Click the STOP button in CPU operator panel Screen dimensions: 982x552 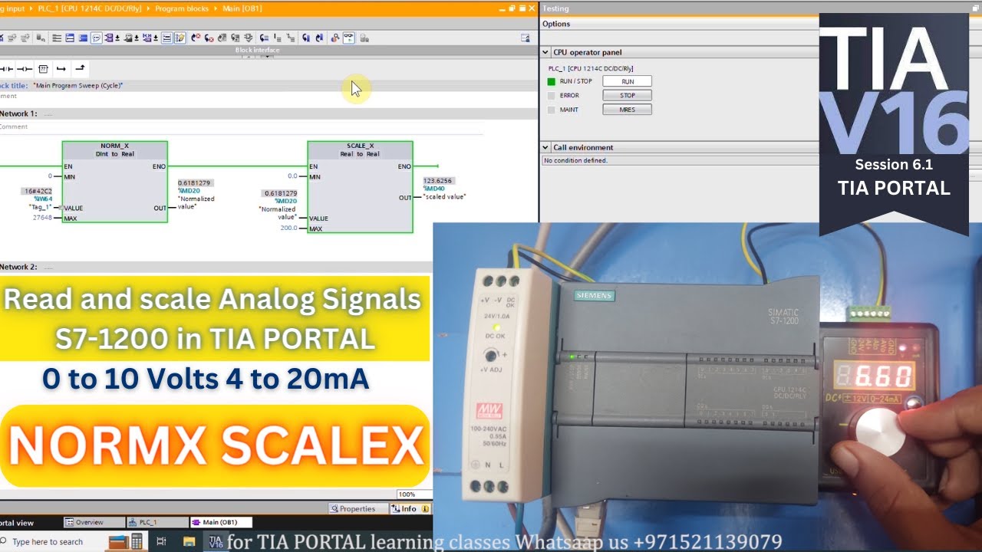tap(627, 95)
